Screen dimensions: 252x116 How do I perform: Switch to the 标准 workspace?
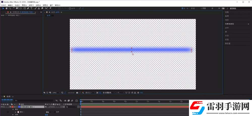coord(193,8)
